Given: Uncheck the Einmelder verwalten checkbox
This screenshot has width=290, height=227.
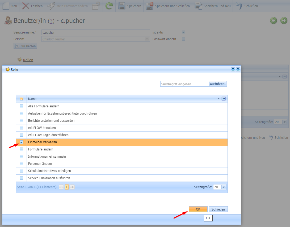Looking at the screenshot, I should [21, 142].
